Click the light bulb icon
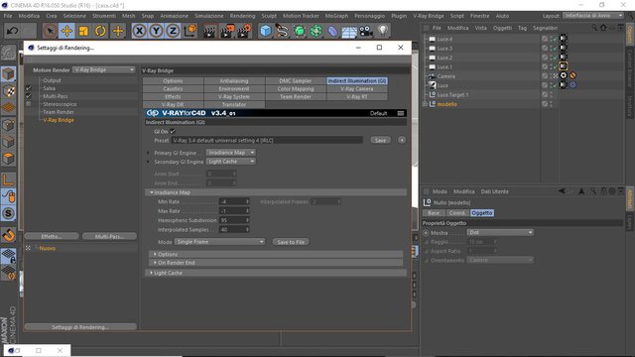Image resolution: width=635 pixels, height=357 pixels. [x=383, y=31]
